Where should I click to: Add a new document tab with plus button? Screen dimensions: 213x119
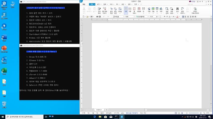(x=106, y=110)
